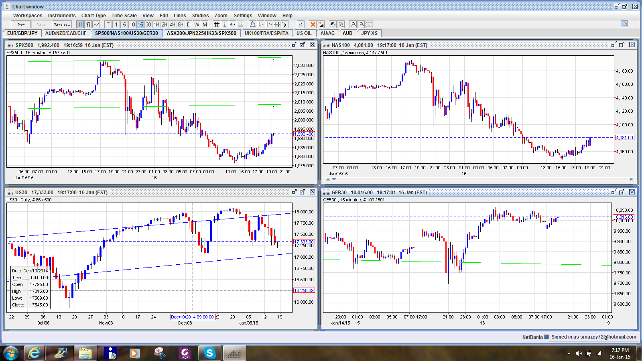The height and width of the screenshot is (361, 642).
Task: Select line chart type icon
Action: pos(96,24)
